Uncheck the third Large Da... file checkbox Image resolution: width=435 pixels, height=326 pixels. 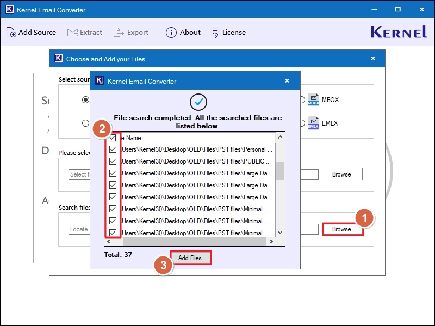113,197
